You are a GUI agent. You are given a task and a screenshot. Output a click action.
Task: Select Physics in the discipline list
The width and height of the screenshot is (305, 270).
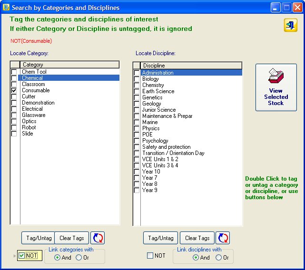151,128
